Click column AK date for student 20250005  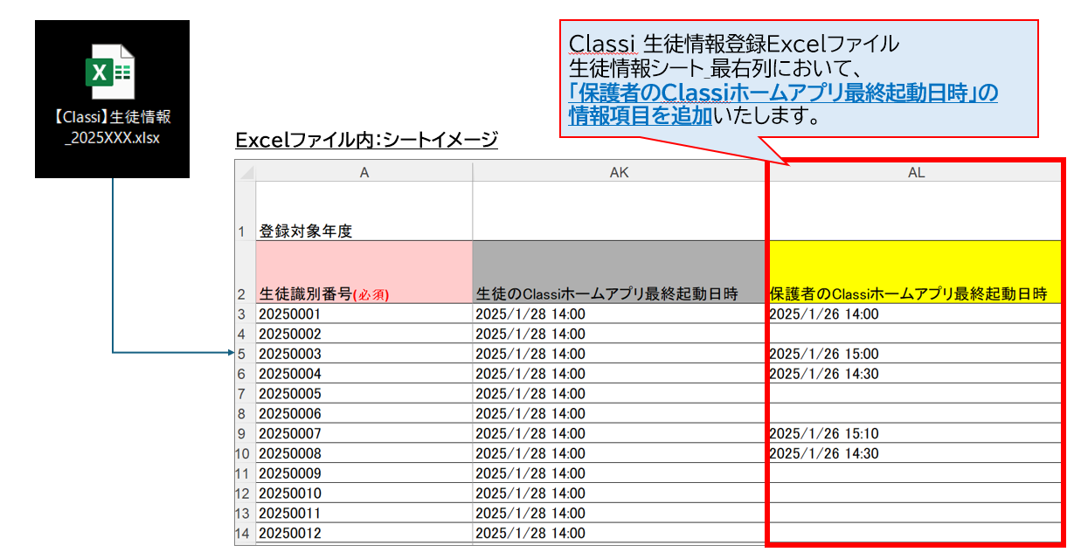(619, 394)
